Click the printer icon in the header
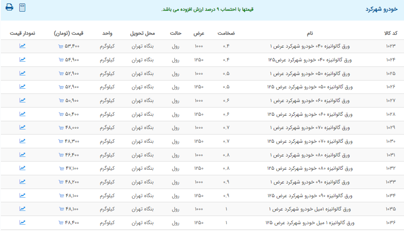404x231 pixels. 9,7
